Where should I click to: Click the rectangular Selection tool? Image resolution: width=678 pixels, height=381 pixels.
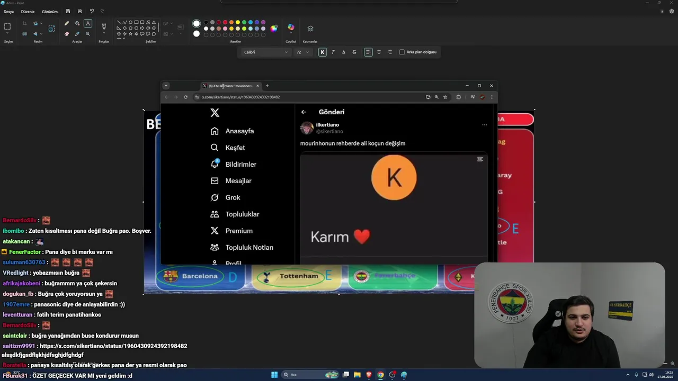7,26
